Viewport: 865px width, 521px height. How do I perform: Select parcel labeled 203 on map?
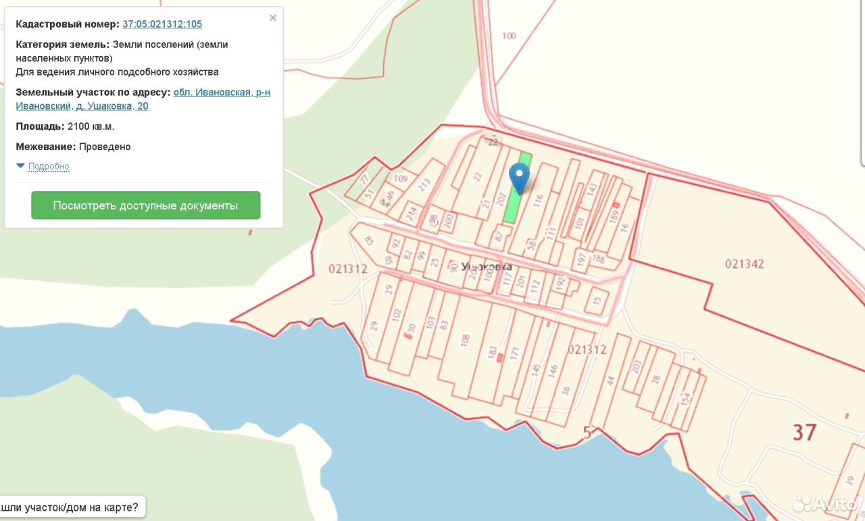click(x=635, y=367)
